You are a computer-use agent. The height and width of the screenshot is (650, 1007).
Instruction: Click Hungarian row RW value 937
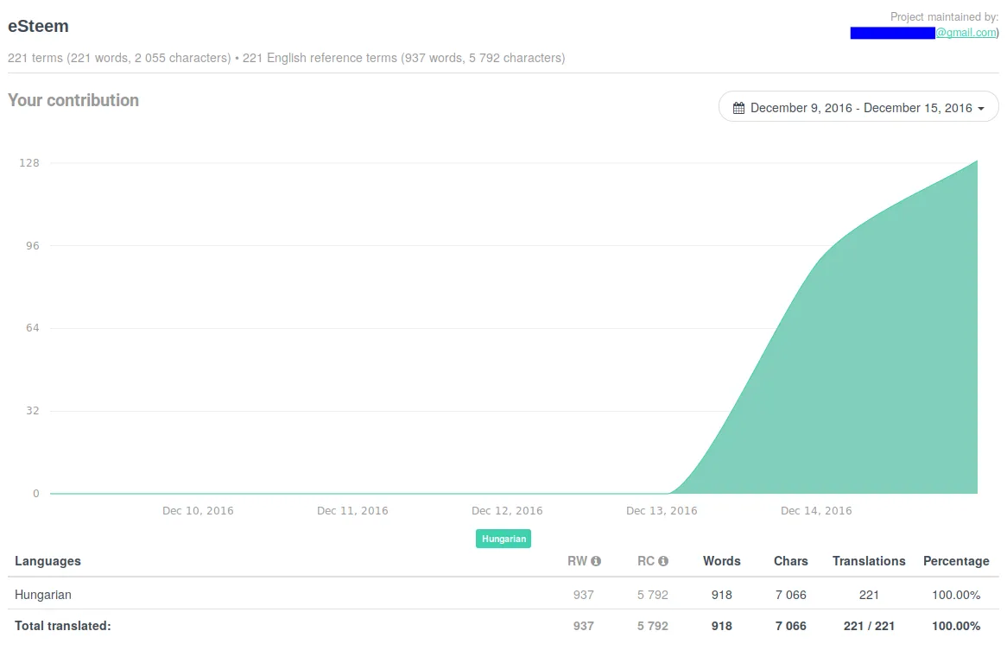pyautogui.click(x=583, y=595)
